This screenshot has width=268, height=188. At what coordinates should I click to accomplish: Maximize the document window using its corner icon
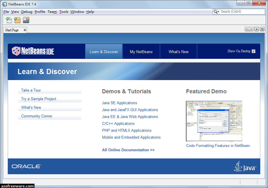(x=262, y=29)
